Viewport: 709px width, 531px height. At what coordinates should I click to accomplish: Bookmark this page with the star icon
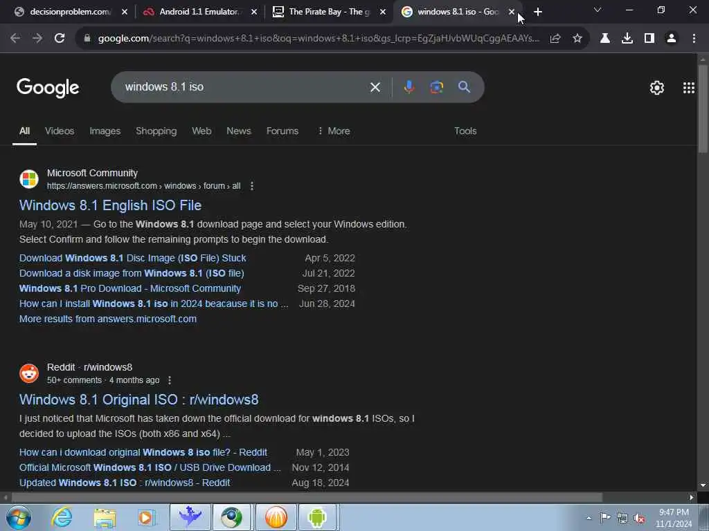577,39
